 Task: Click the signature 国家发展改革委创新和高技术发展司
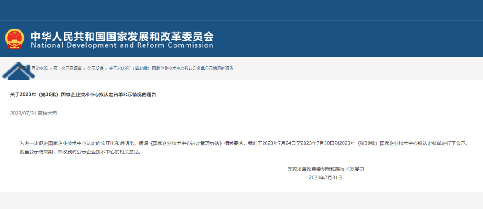coord(326,169)
